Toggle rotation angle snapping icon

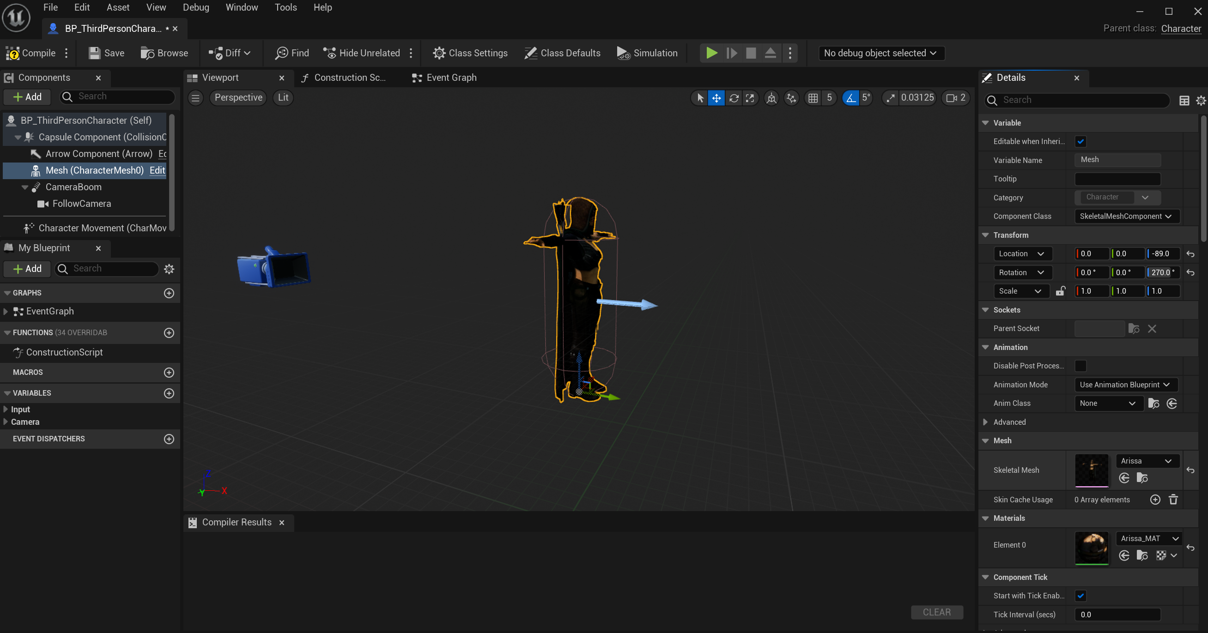(x=850, y=98)
